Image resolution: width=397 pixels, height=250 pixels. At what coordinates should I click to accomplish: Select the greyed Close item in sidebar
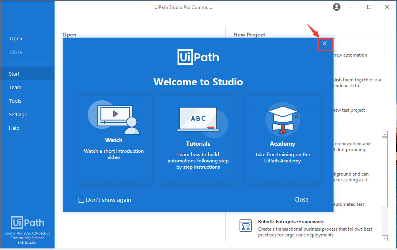pos(16,52)
